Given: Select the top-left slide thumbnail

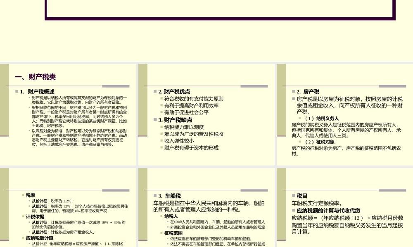Looking at the screenshot, I should (x=68, y=113).
